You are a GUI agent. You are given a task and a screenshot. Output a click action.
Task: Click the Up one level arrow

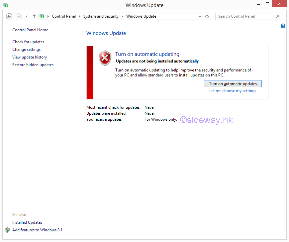click(34, 16)
